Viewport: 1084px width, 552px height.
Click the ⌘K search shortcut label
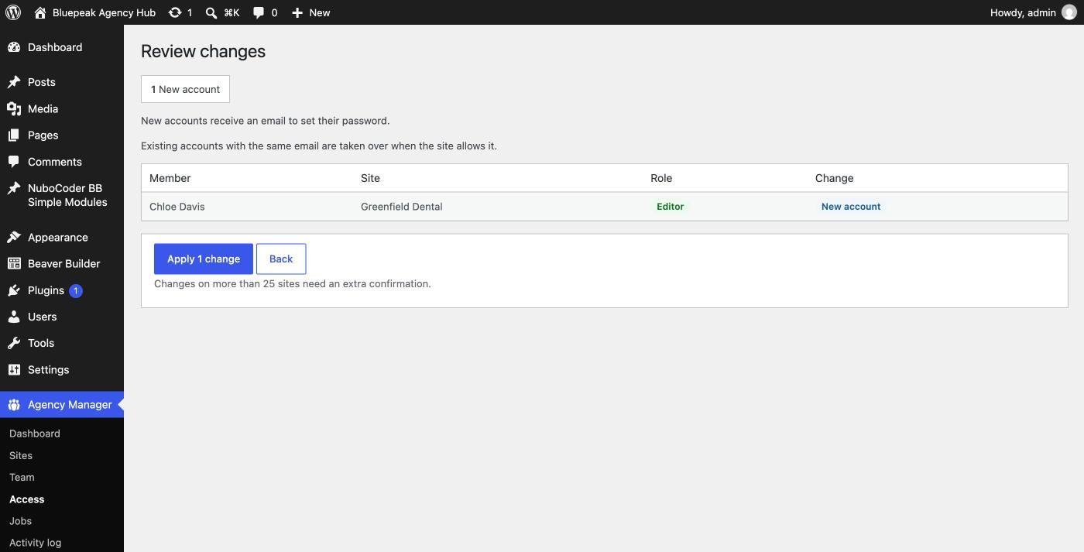[x=232, y=12]
